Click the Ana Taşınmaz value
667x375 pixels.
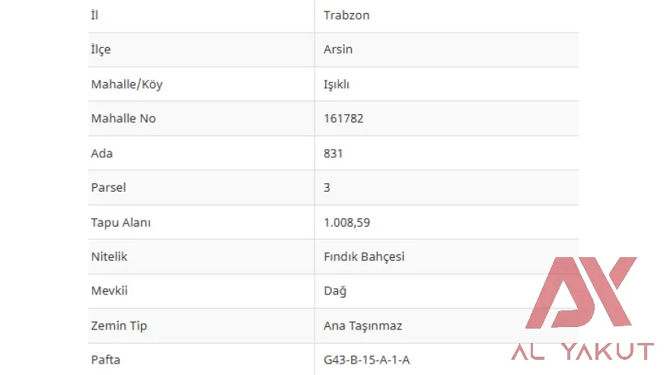coord(362,326)
